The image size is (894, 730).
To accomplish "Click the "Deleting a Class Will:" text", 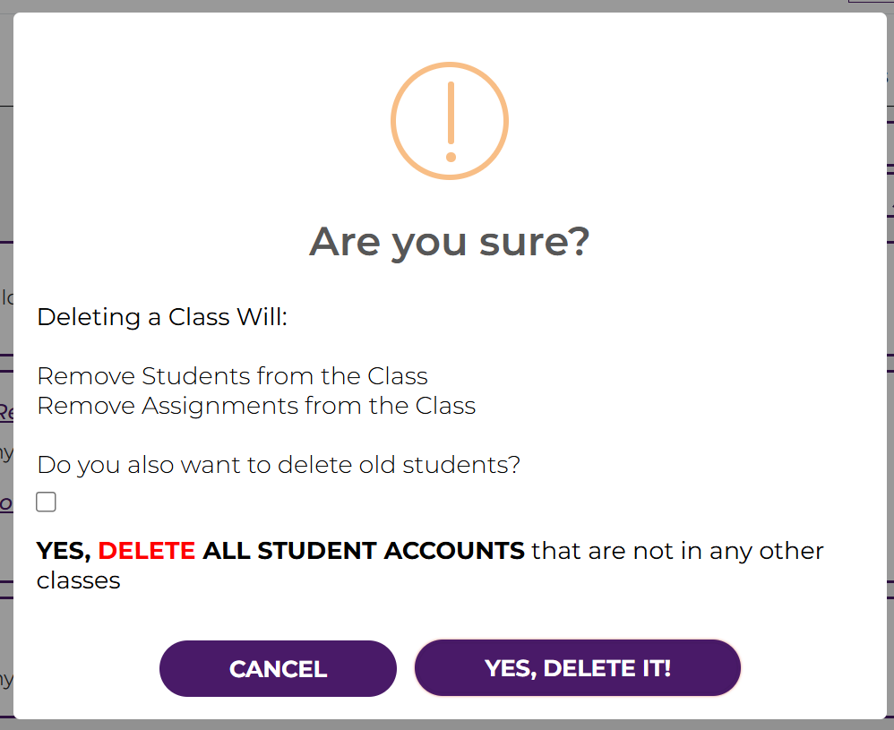I will point(162,317).
